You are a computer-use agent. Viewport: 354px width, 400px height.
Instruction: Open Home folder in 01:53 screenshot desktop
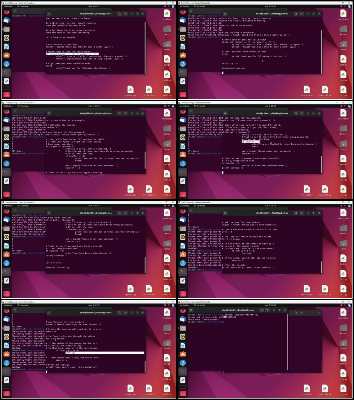[x=167, y=145]
